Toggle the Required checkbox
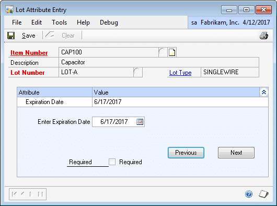 pyautogui.click(x=112, y=162)
